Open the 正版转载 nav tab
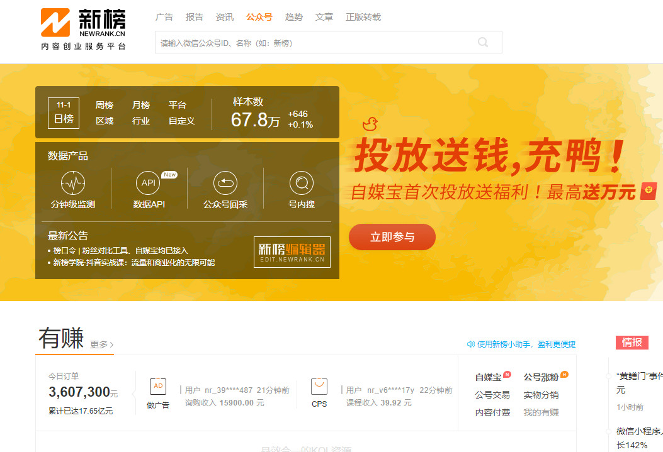Screen dimensions: 663x452 (x=363, y=17)
